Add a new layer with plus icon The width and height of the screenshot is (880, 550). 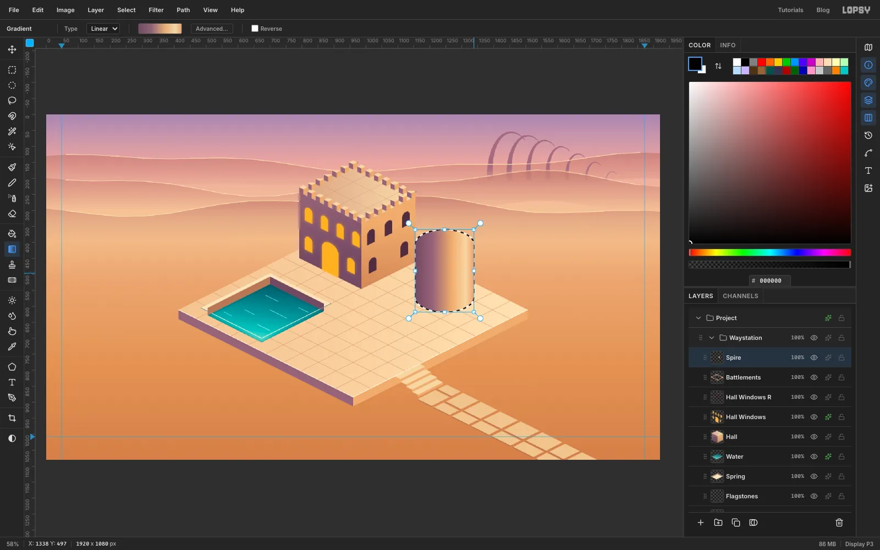click(x=701, y=522)
